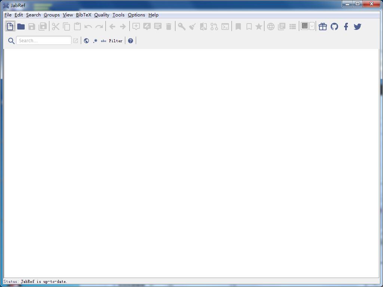Toggle case sensitive abc search option

tap(104, 41)
